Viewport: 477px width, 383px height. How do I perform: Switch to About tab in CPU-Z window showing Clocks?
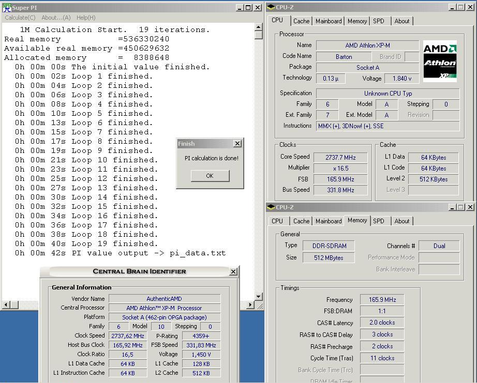402,21
